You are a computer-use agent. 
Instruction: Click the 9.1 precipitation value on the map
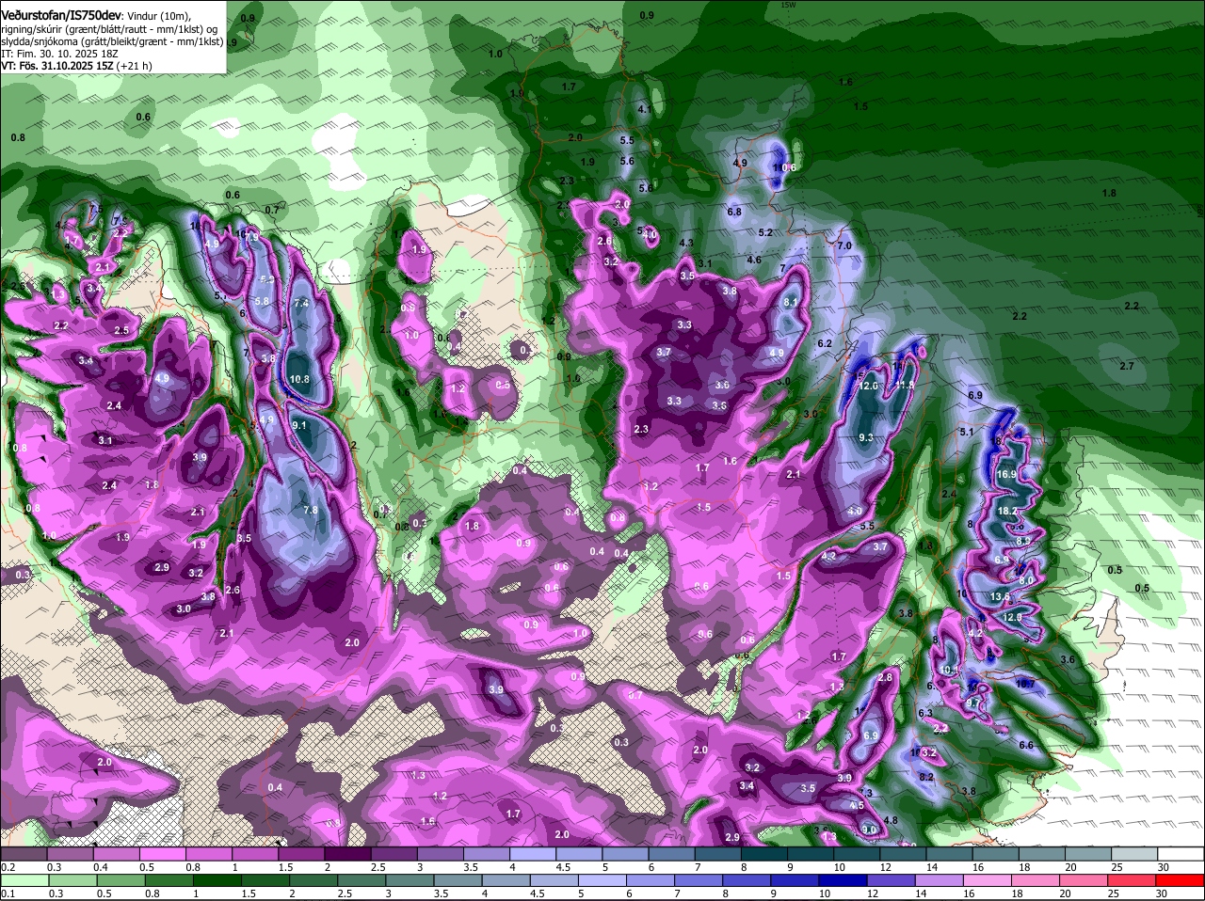(x=300, y=426)
